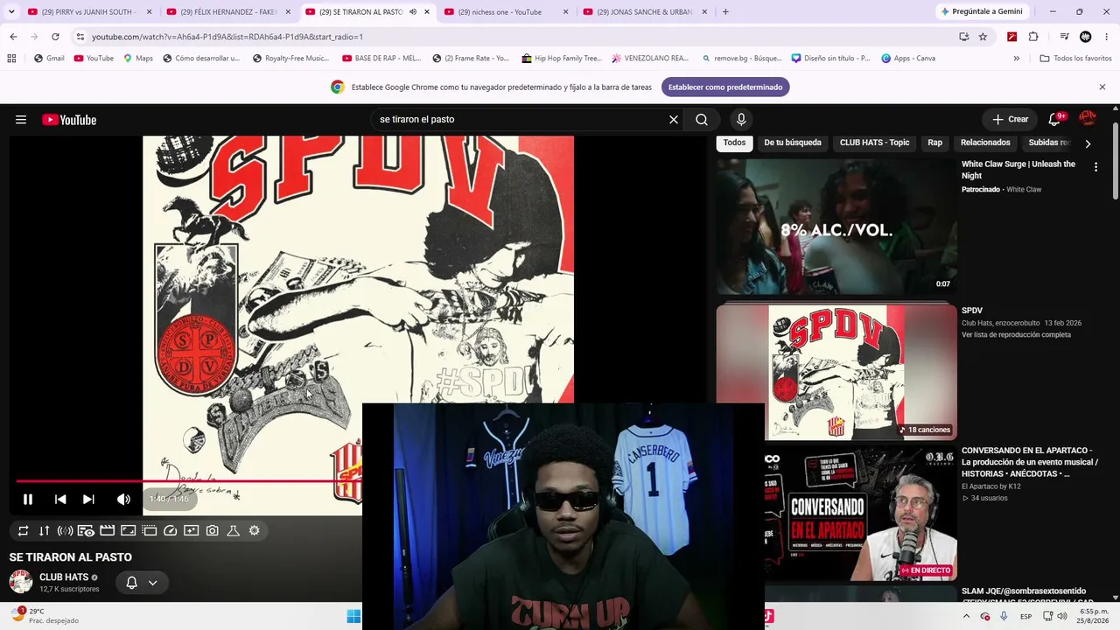Click Establecer como predeterminado button

point(725,87)
